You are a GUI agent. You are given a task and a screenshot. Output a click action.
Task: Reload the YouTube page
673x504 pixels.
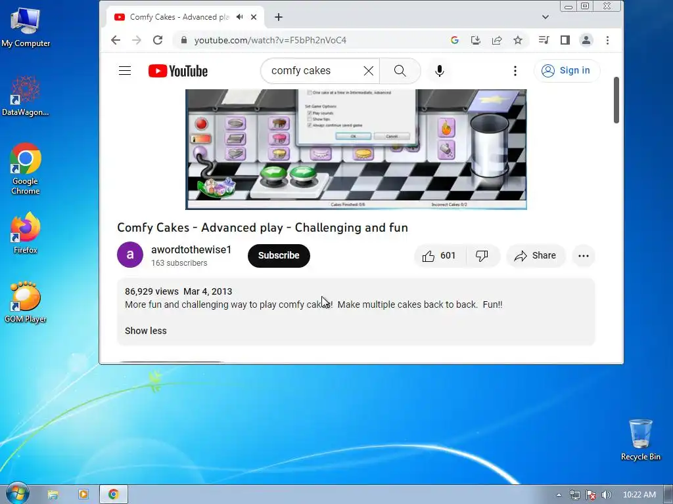(x=158, y=40)
